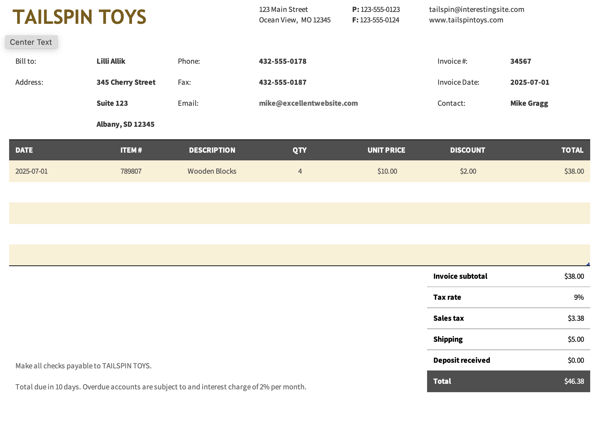
Task: Select the Wooden Blocks row total $38.00
Action: [574, 171]
